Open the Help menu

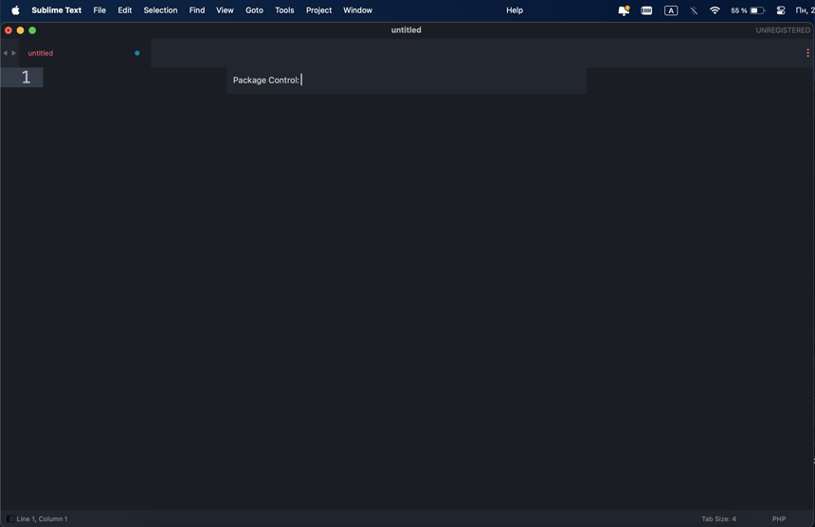point(515,10)
